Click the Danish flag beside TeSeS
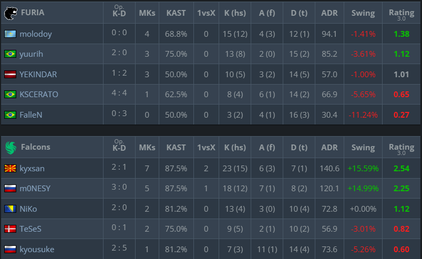 (10, 229)
